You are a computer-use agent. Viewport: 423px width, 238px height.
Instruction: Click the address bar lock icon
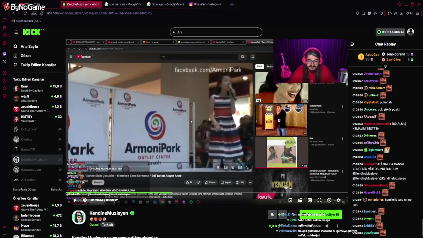(x=42, y=13)
